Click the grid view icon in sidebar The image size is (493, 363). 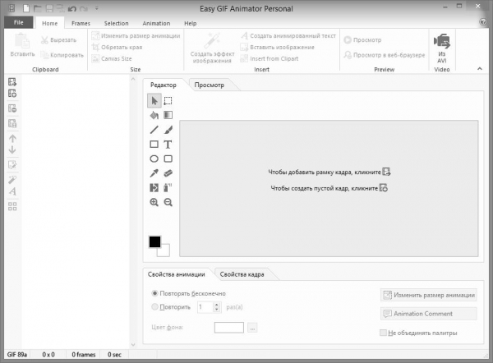12,206
